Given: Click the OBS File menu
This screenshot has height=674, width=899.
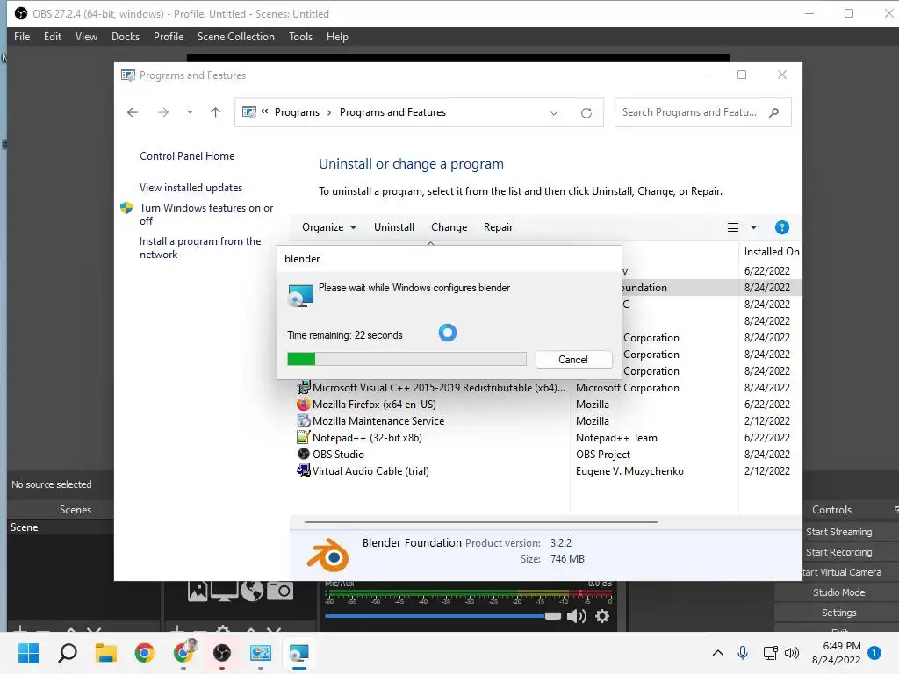Looking at the screenshot, I should (22, 37).
